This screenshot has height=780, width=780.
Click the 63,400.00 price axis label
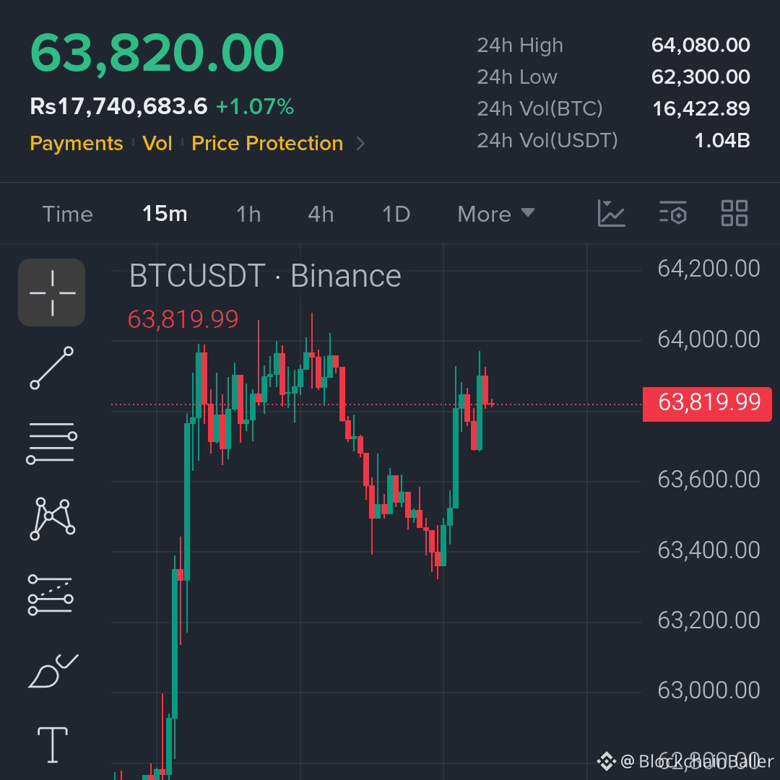(708, 550)
